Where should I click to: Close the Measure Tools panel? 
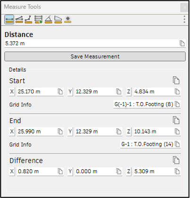click(184, 7)
